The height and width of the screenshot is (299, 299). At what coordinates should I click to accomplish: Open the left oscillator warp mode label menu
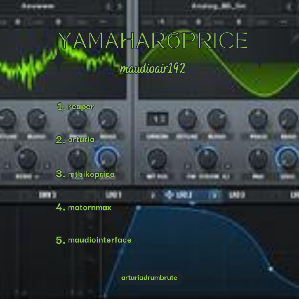tap(27, 177)
